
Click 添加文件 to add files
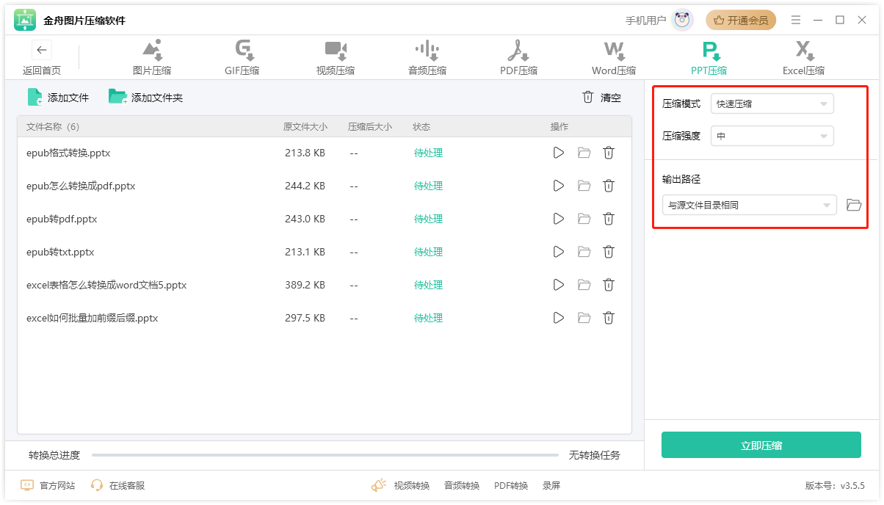pyautogui.click(x=58, y=98)
